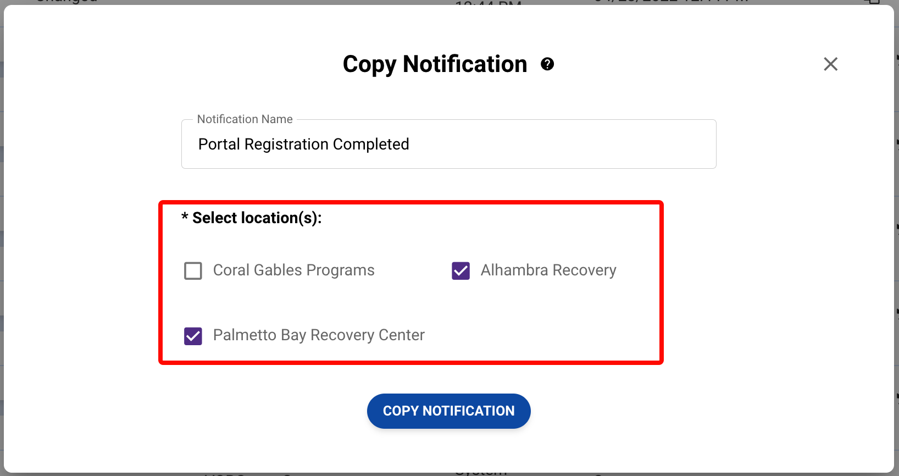Click the required asterisk before Select location(s)
The image size is (899, 476).
(x=185, y=217)
